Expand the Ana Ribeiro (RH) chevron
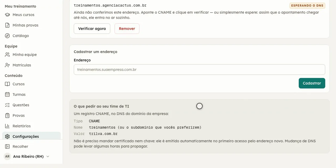This screenshot has height=168, width=336. click(48, 156)
